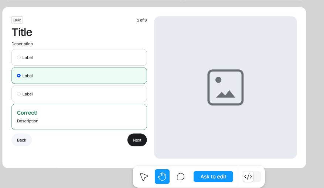The image size is (324, 188).
Task: Click the Description text under Title
Action: [x=22, y=44]
